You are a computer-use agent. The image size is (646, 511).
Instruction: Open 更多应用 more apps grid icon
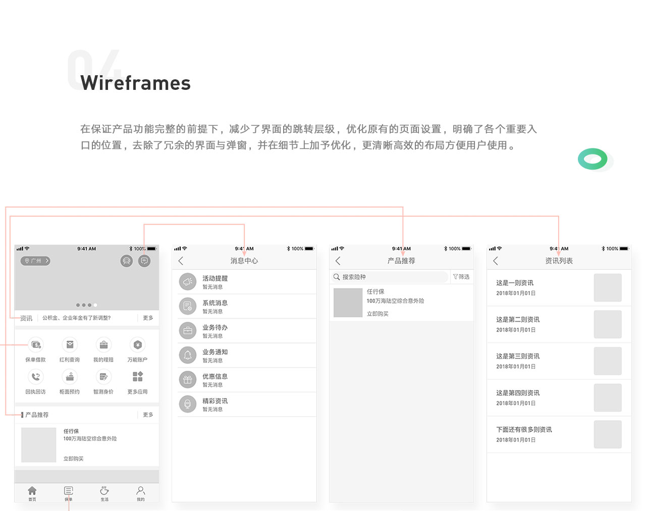(137, 377)
